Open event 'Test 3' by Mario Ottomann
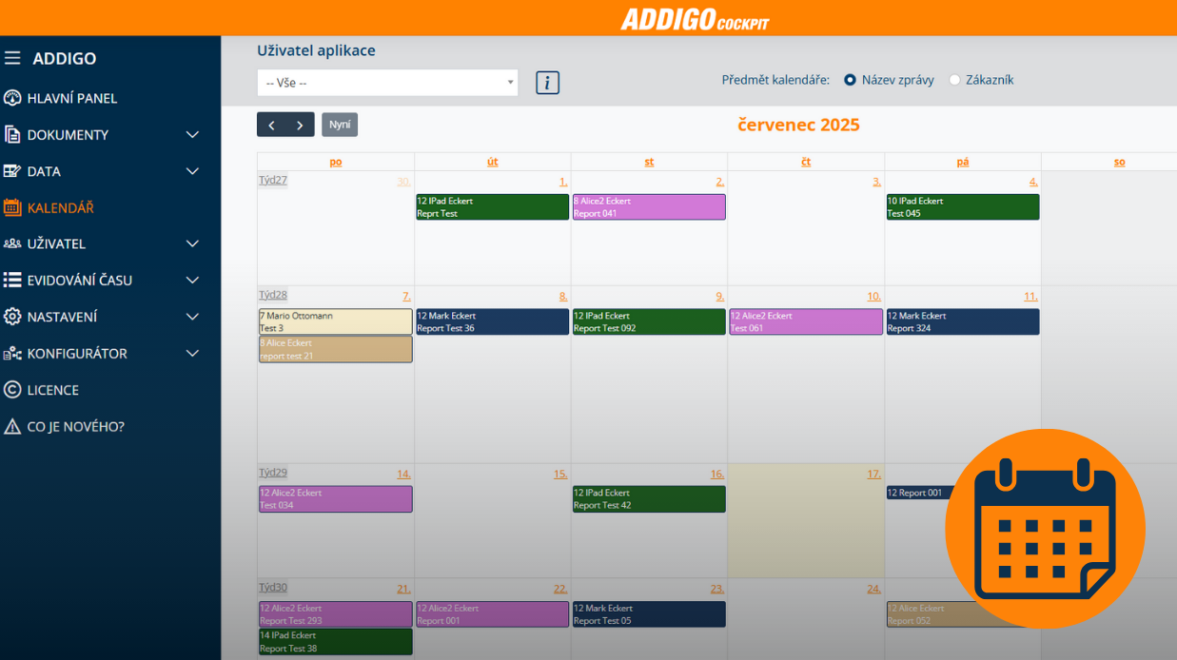 tap(336, 321)
